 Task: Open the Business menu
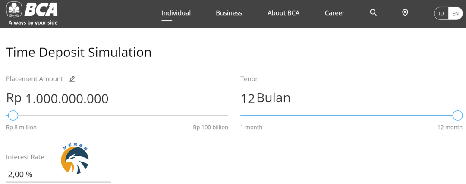229,13
